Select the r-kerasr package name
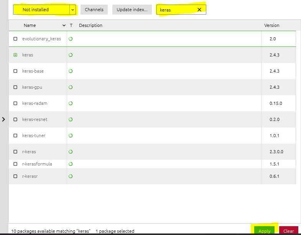301x235 pixels. click(x=30, y=176)
